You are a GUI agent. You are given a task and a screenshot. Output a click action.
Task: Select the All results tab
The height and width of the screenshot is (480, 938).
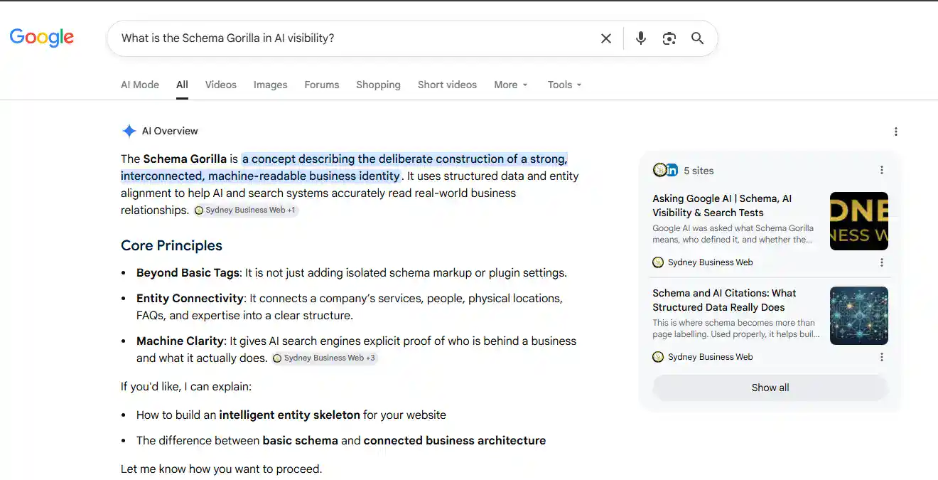183,85
